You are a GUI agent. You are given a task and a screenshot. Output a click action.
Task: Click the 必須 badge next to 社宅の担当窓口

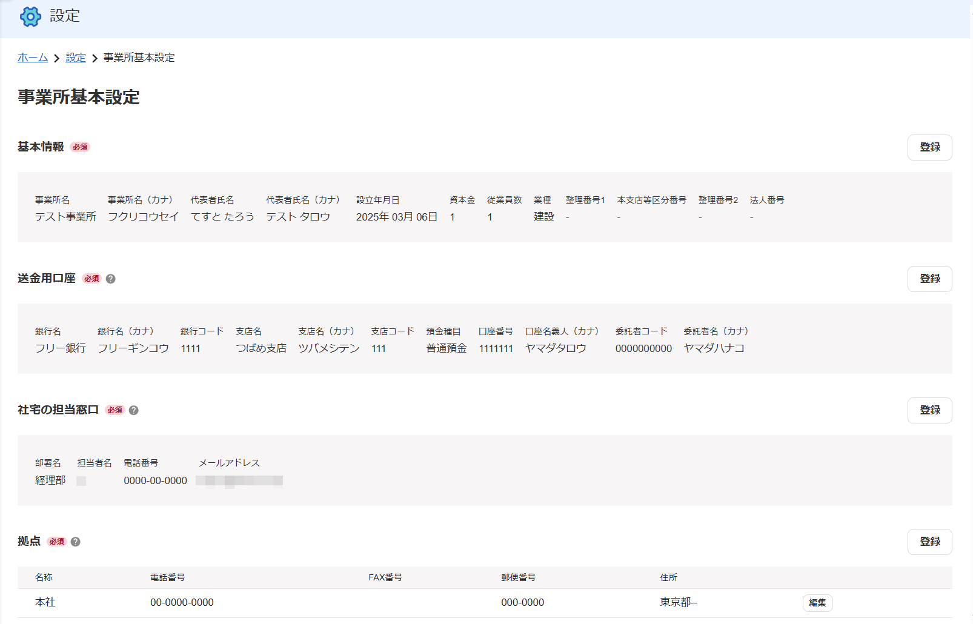115,410
